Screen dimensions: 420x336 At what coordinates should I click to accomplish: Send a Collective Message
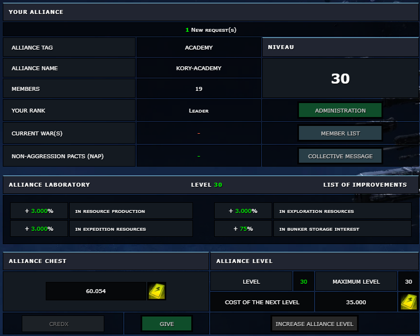(340, 156)
